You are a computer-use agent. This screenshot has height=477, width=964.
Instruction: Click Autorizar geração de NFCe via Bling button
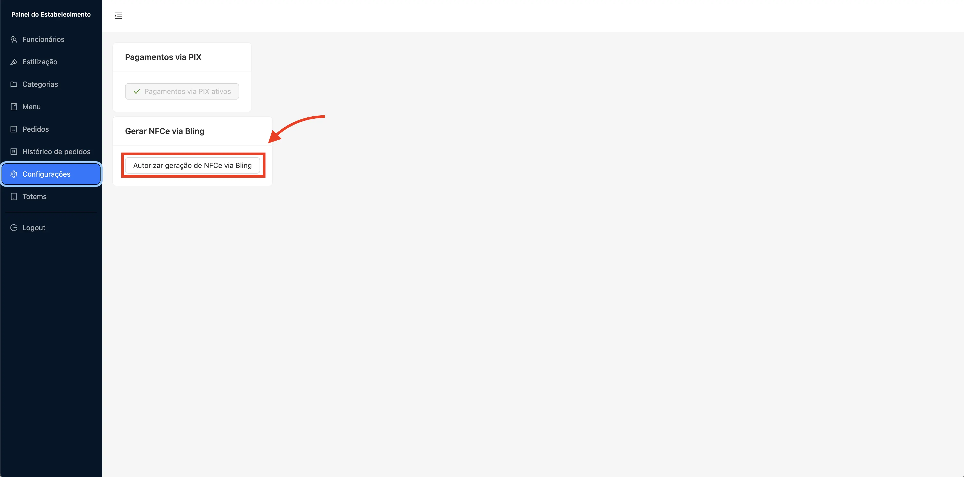192,165
